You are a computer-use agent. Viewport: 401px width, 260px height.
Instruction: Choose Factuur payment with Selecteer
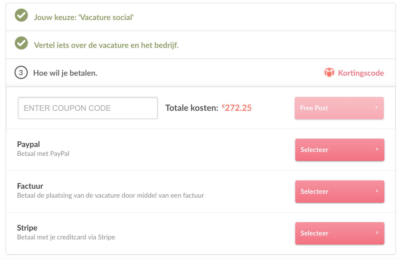340,192
